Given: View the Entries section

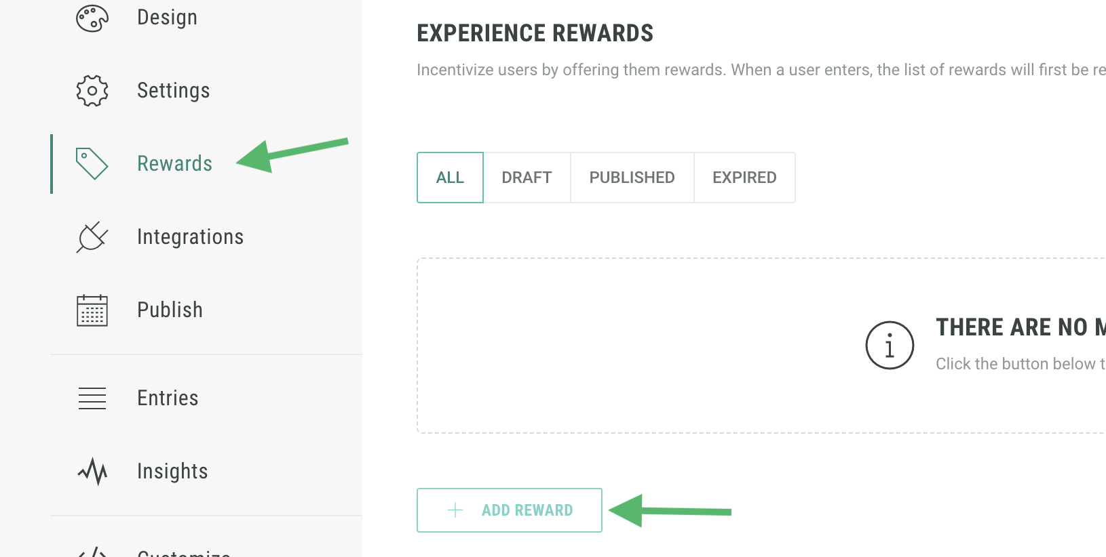Looking at the screenshot, I should (x=168, y=398).
